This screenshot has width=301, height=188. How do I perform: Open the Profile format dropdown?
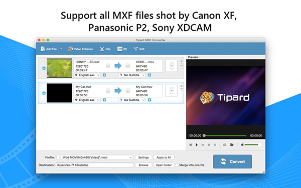95,157
